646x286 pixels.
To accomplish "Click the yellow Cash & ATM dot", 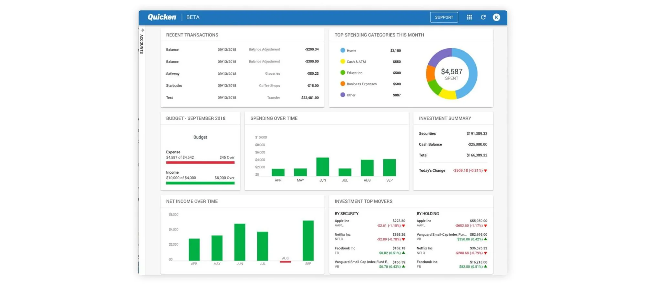I will [342, 61].
